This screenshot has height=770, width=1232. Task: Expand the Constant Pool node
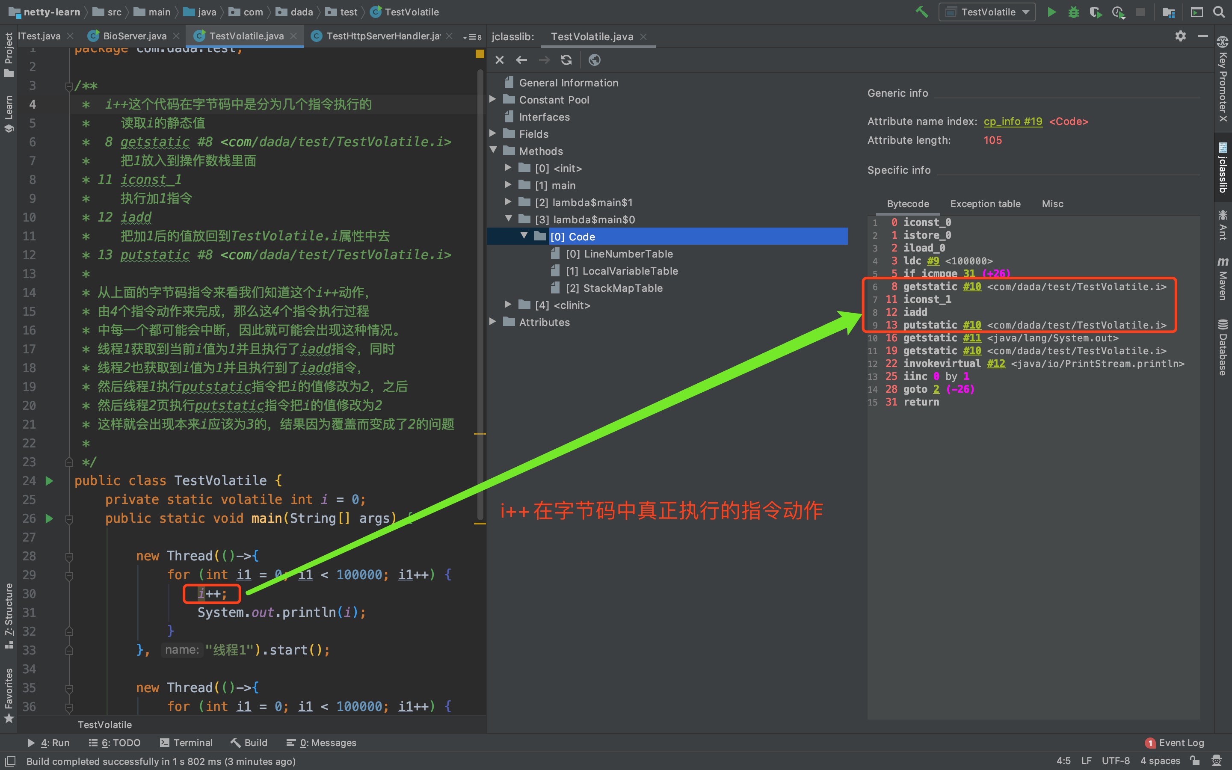tap(493, 99)
